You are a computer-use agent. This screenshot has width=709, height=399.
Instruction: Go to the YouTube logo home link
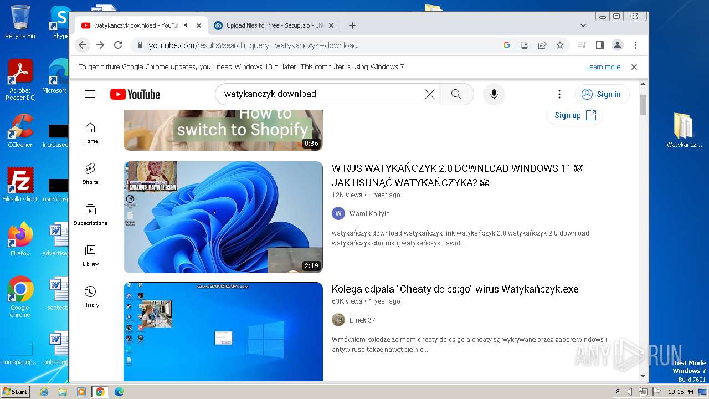[x=135, y=94]
